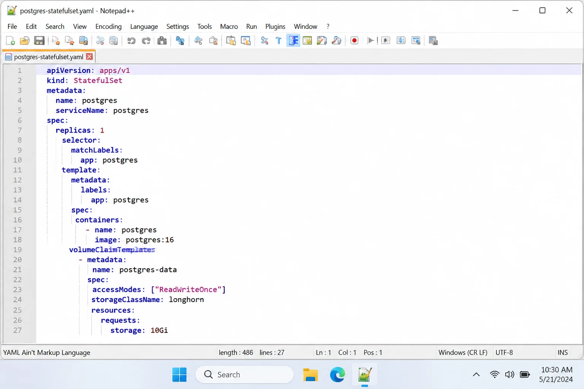Click Windows (CR LF) in the status bar
584x389 pixels.
pos(463,353)
